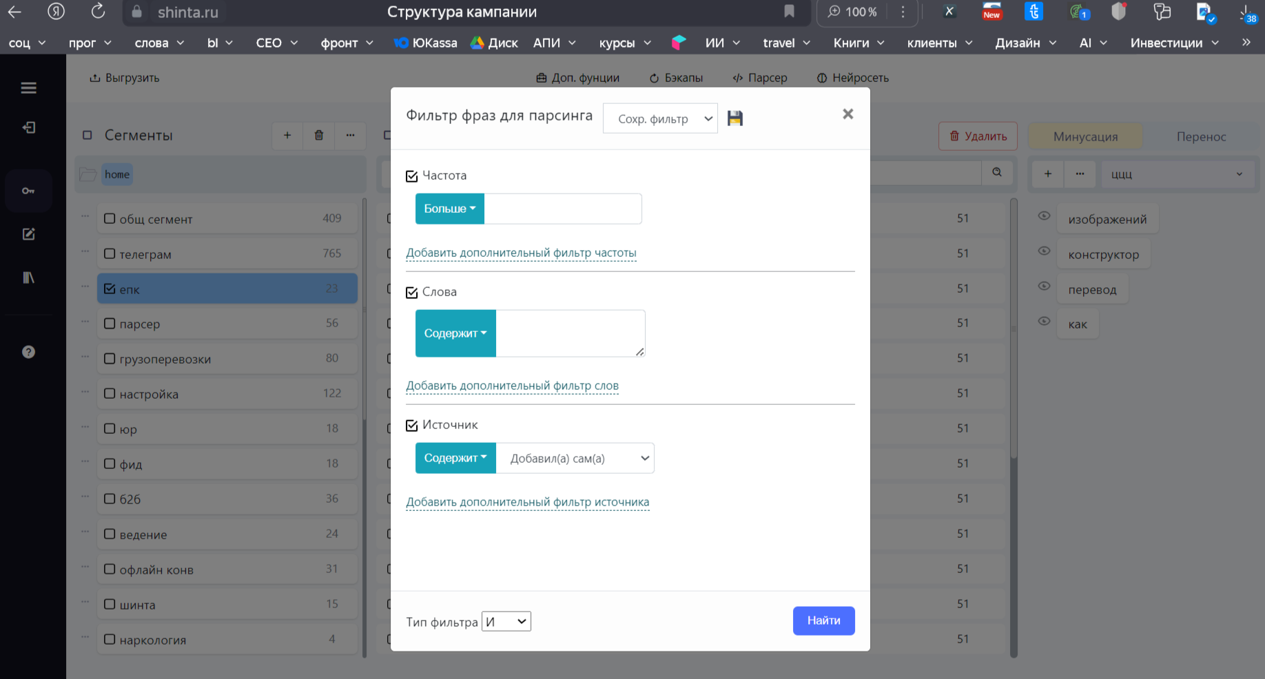
Task: Toggle visibility eye for изображений
Action: pyautogui.click(x=1045, y=216)
